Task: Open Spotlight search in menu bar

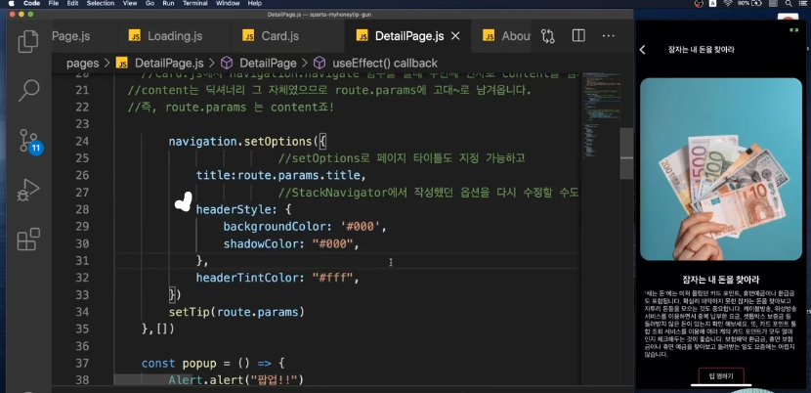Action: point(789,3)
